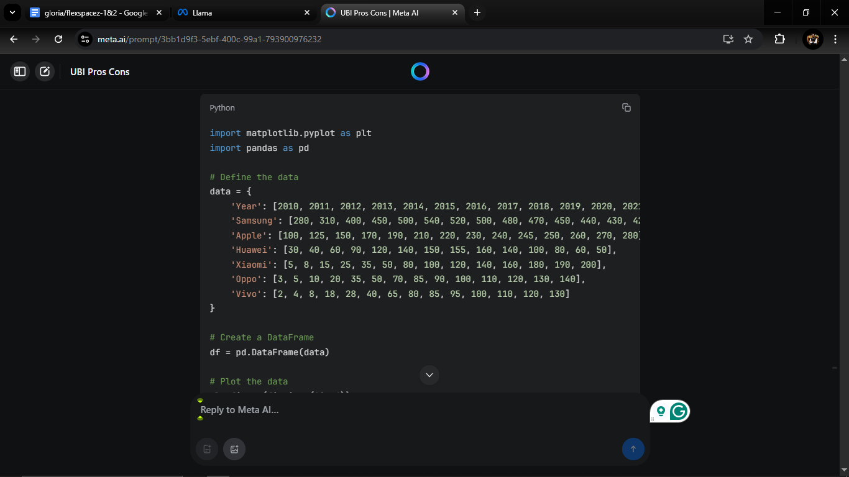Toggle the Meta AI sidebar panel icon
This screenshot has width=849, height=477.
20,71
